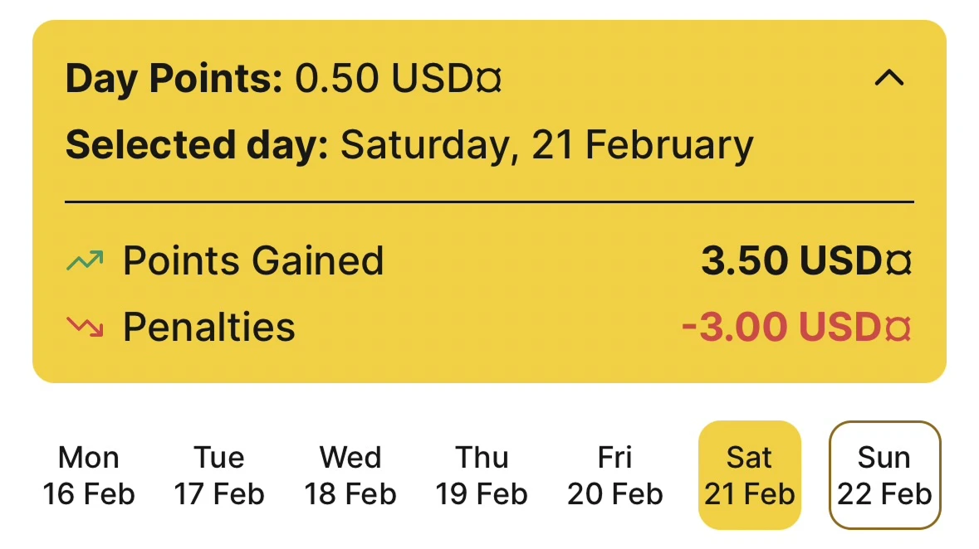Click the green Points Gained trend icon

(x=84, y=260)
